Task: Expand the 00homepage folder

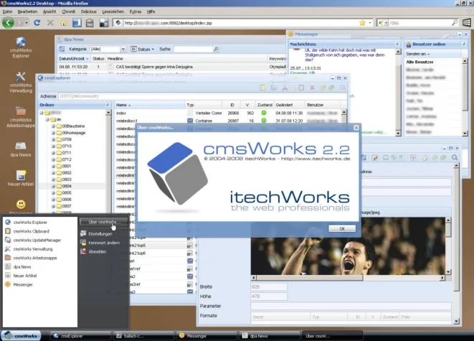Action: 53,133
